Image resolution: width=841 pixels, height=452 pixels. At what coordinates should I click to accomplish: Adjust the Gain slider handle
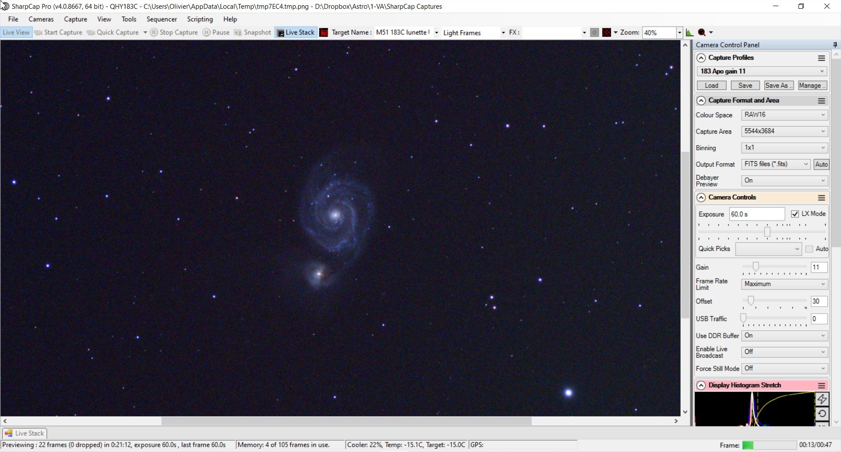tap(756, 267)
